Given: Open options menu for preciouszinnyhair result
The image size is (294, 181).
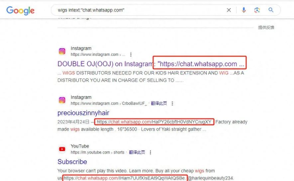Looking at the screenshot, I should click(x=172, y=103).
